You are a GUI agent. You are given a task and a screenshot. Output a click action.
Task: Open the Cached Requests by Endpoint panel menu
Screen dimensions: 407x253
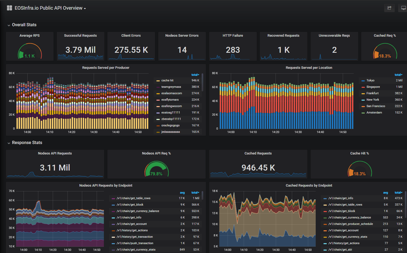[309, 186]
